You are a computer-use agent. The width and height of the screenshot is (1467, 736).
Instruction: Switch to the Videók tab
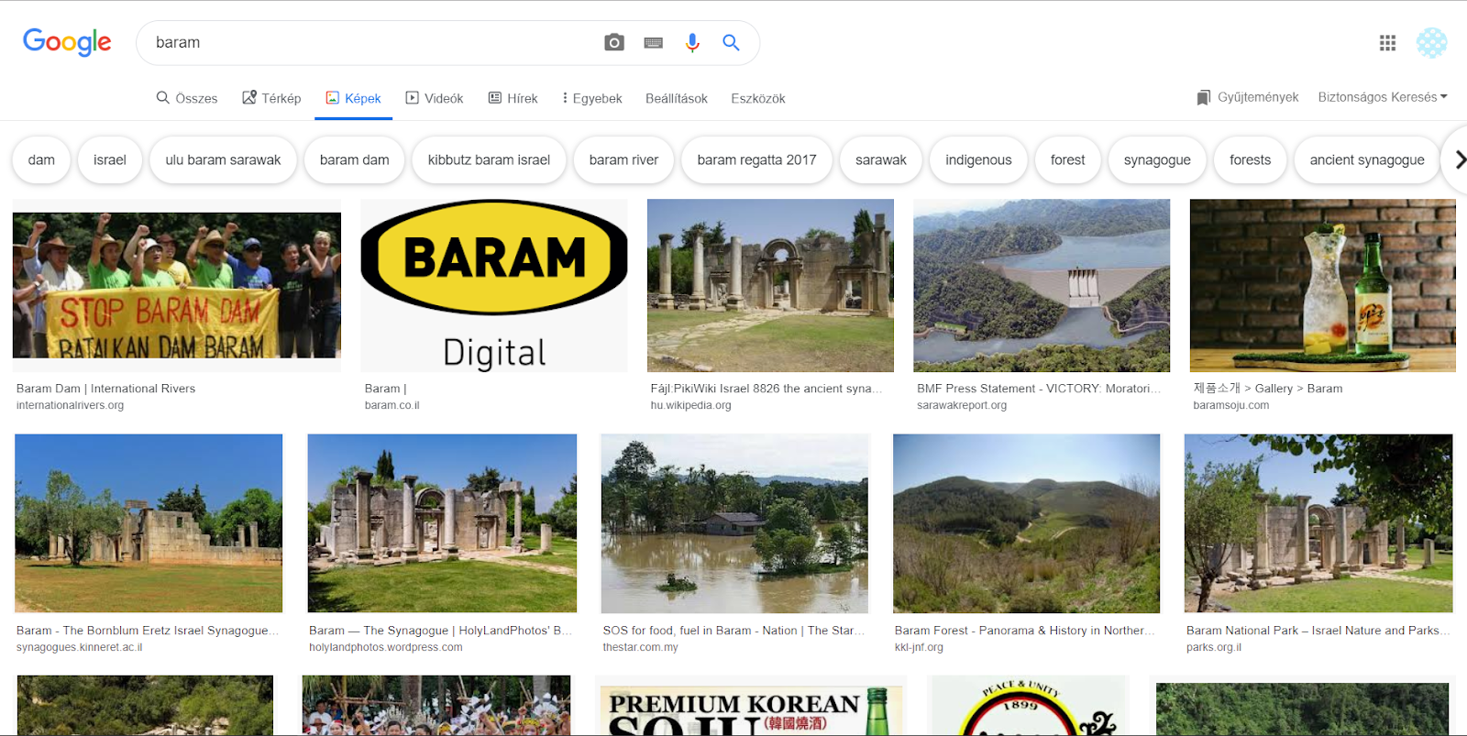tap(435, 98)
